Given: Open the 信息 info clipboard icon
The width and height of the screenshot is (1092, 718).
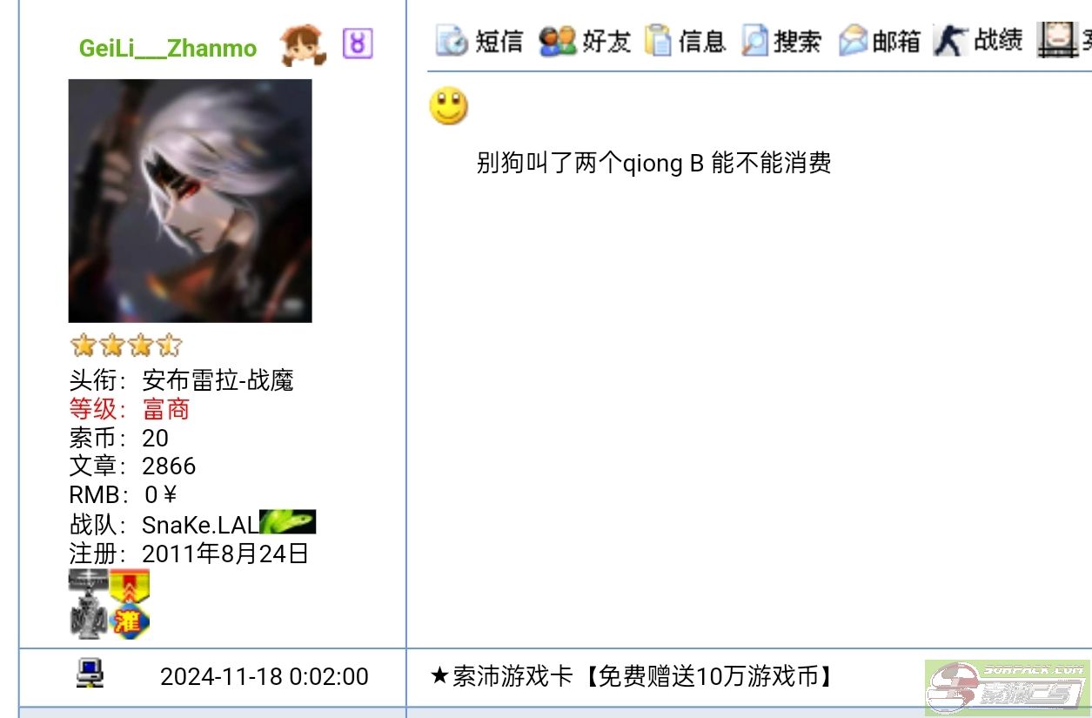Looking at the screenshot, I should point(658,41).
